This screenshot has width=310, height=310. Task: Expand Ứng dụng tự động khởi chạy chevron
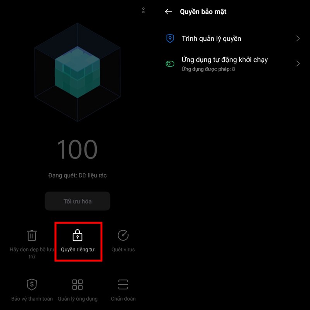[x=298, y=64]
